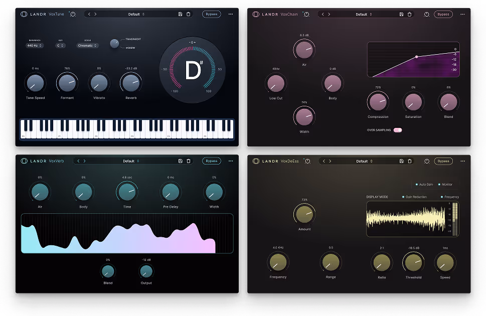Go to next preset in VoxDeEss
The image size is (486, 316).
[330, 161]
